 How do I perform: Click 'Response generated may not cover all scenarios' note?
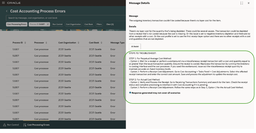[156, 93]
